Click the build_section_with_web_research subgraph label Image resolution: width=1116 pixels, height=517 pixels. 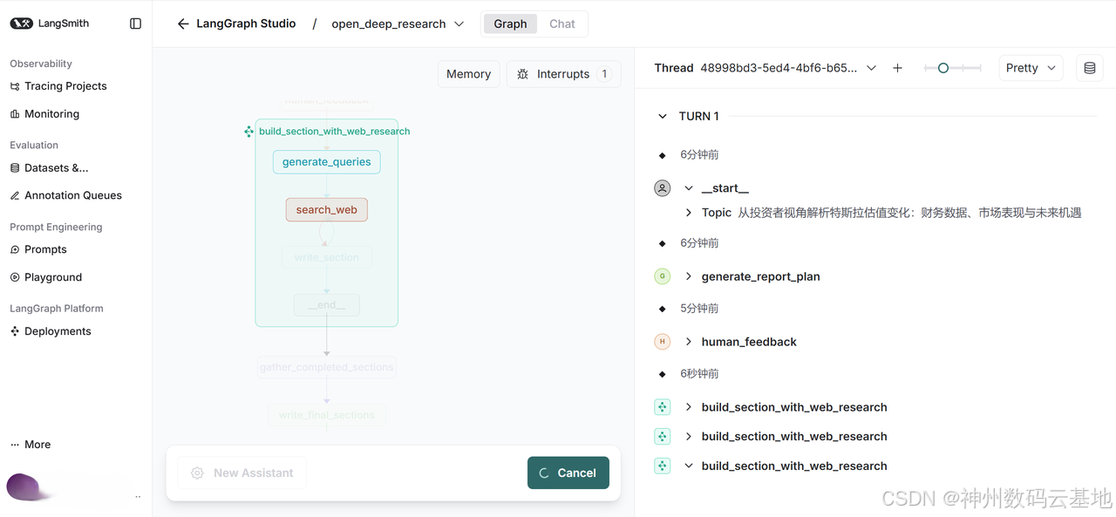coord(335,132)
